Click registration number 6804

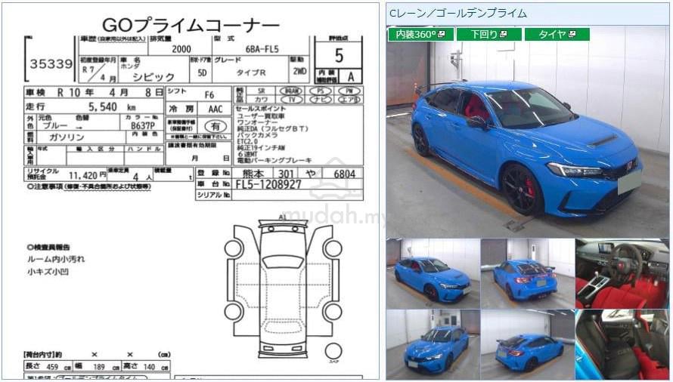[x=345, y=174]
